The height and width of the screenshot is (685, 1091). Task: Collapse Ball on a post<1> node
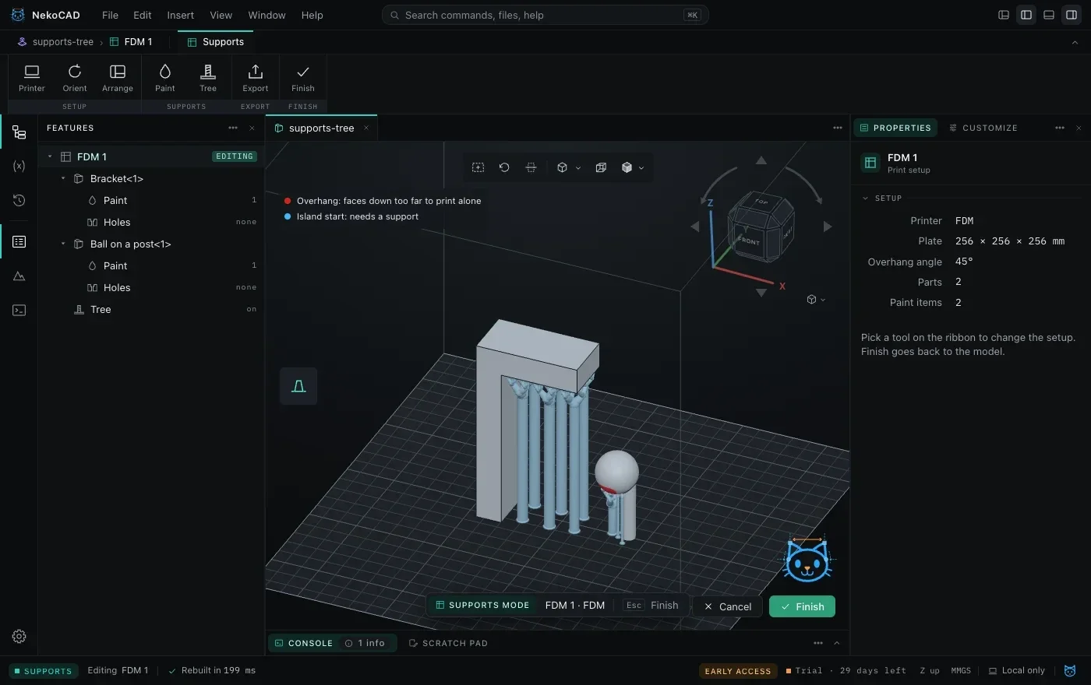pos(63,244)
